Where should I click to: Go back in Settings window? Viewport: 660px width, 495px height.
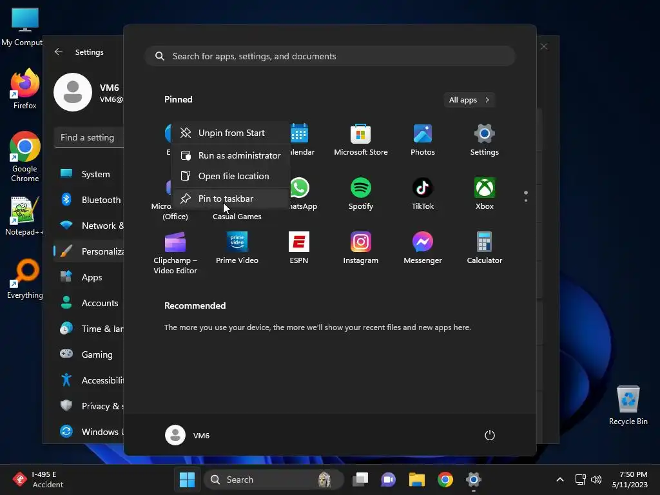pyautogui.click(x=59, y=52)
